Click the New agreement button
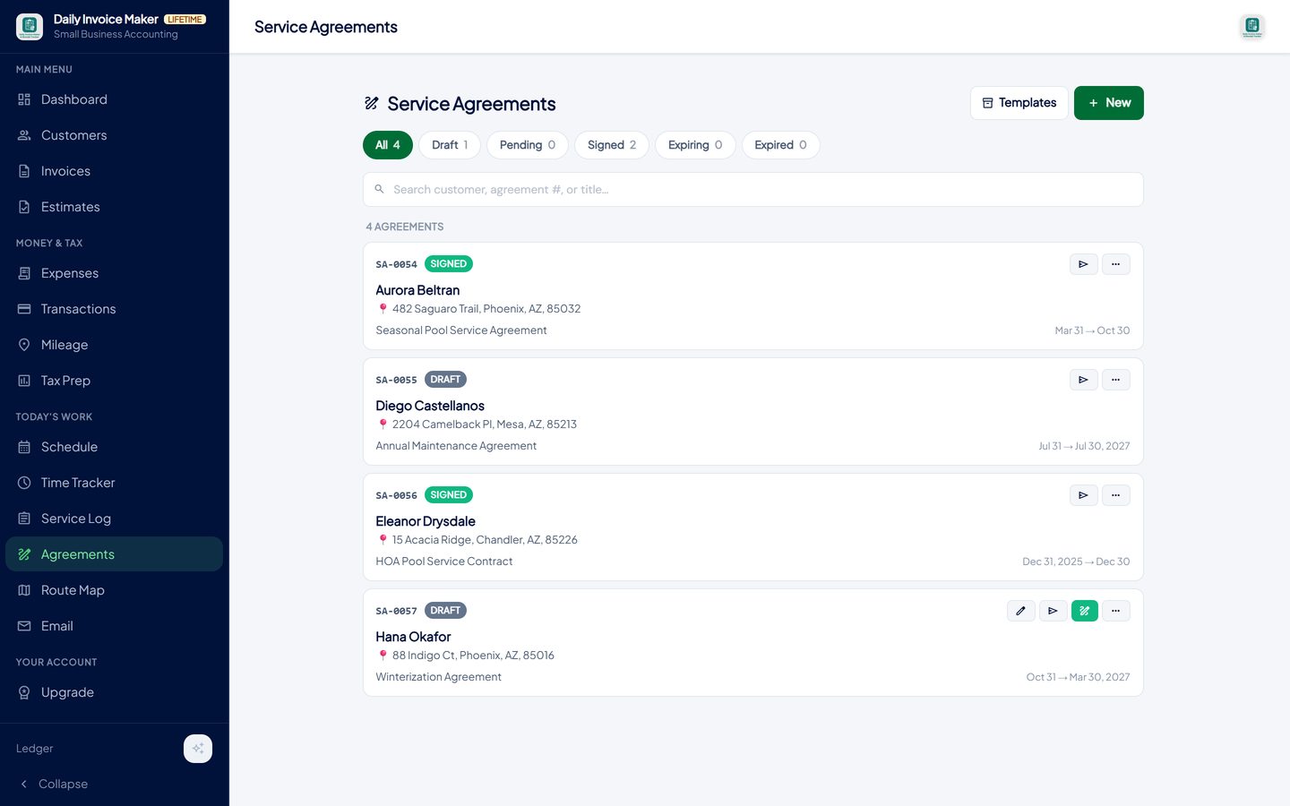This screenshot has width=1290, height=806. pyautogui.click(x=1109, y=103)
